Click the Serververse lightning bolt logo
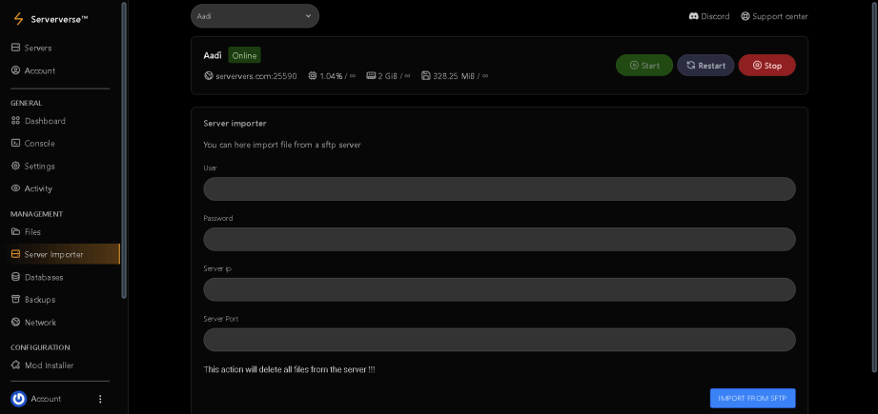878x414 pixels. (18, 20)
